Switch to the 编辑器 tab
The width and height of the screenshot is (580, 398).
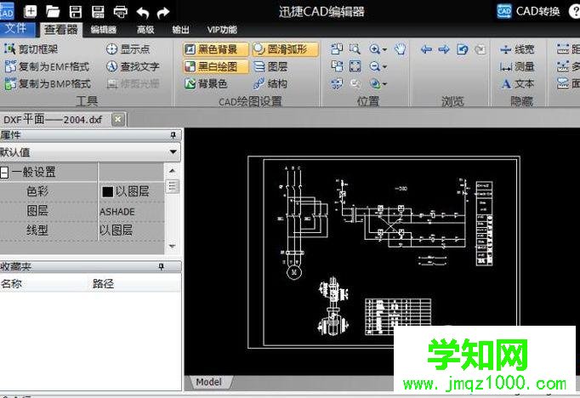click(104, 30)
